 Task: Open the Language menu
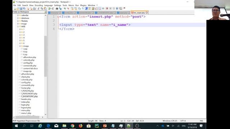coord(49,5)
